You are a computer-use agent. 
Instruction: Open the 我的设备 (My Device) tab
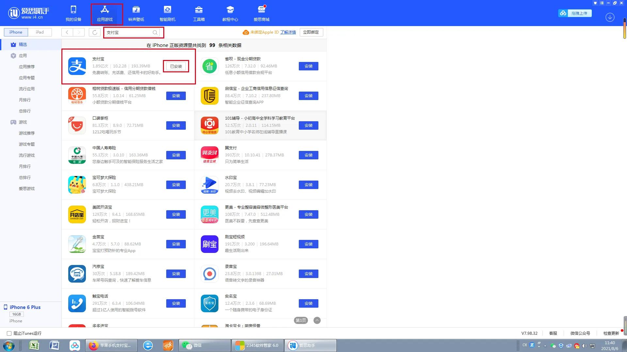click(x=73, y=13)
